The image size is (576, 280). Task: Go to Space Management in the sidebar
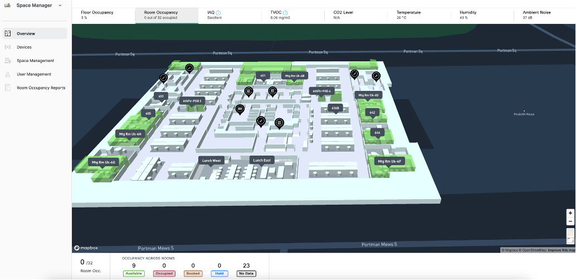35,61
